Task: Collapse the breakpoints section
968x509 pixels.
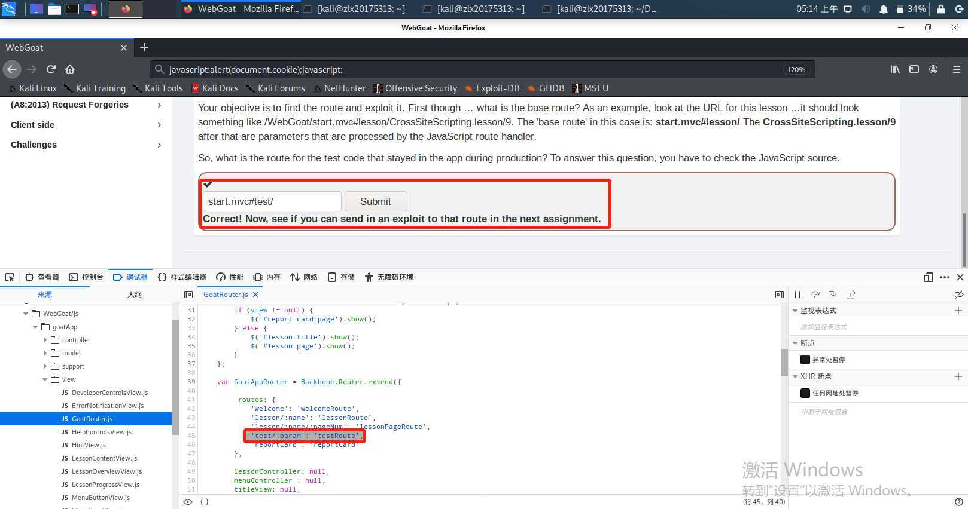Action: pyautogui.click(x=795, y=343)
